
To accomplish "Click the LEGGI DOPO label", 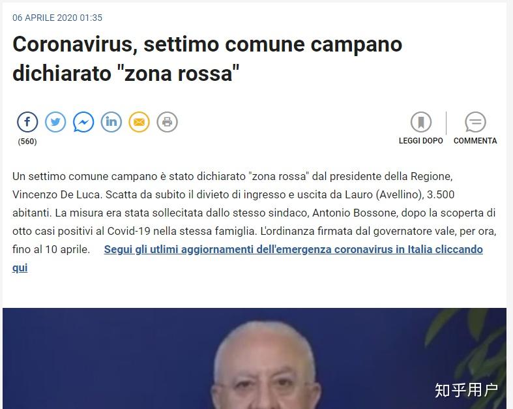I will pos(420,141).
